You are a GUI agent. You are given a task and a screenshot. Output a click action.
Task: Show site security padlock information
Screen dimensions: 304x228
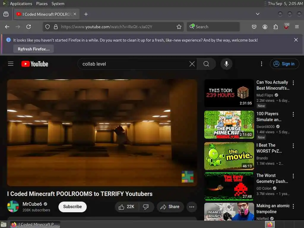(x=56, y=26)
